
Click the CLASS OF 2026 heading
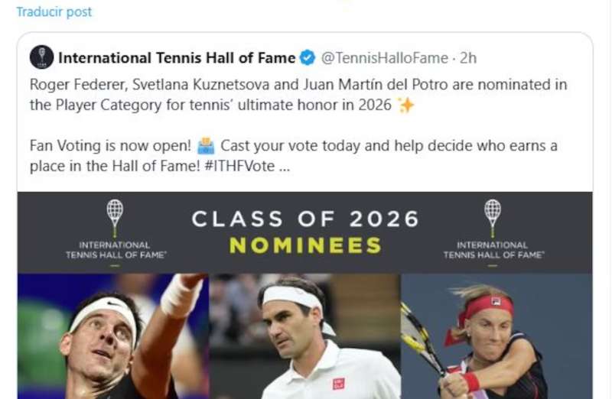[305, 219]
